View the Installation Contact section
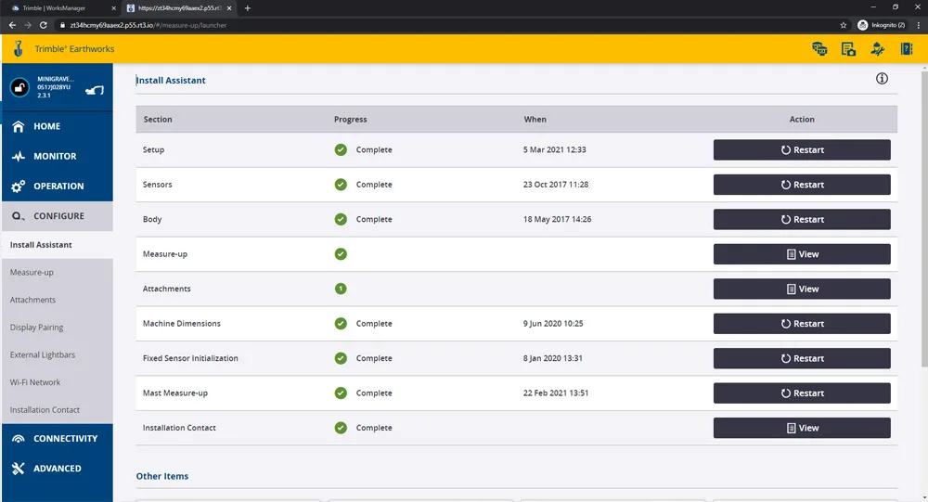 click(802, 428)
